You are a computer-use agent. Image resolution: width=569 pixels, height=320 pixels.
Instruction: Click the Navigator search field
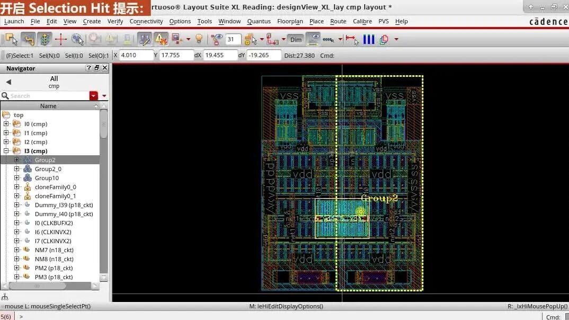[48, 96]
